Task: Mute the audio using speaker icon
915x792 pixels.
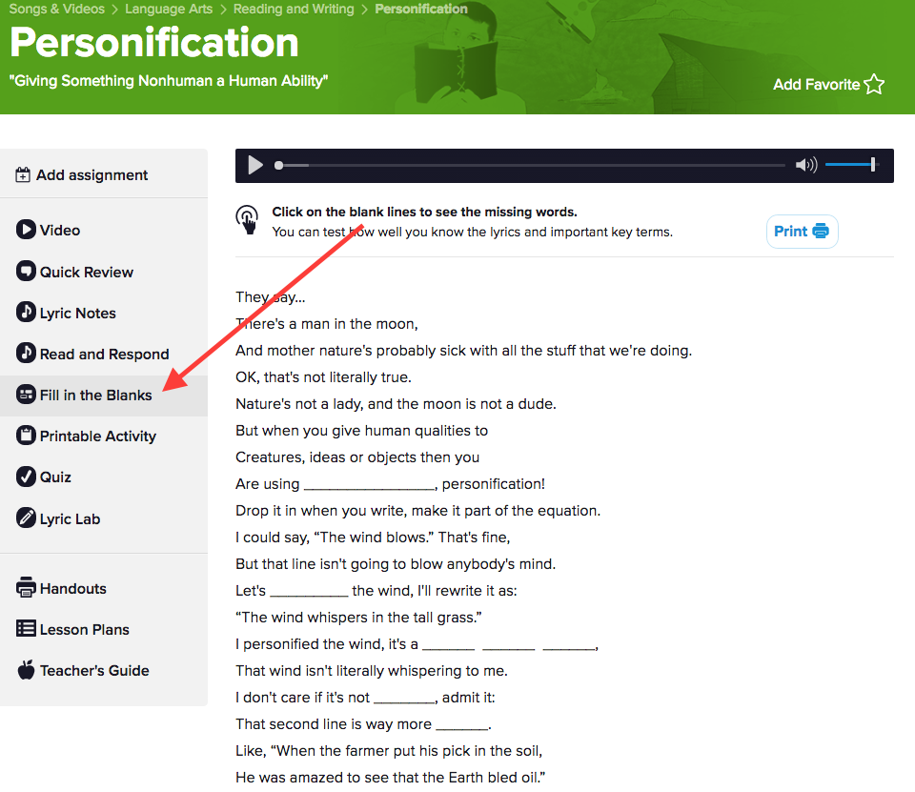Action: click(x=806, y=166)
